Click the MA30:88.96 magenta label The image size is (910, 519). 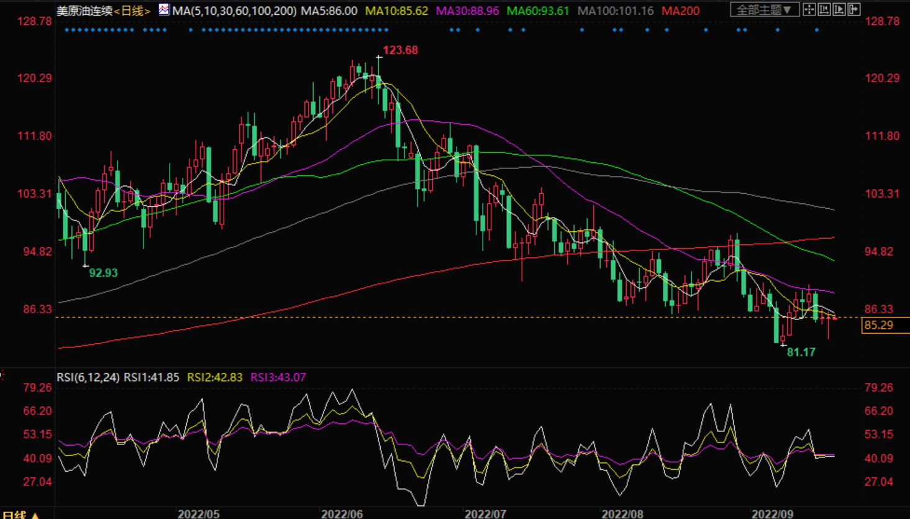pos(467,11)
